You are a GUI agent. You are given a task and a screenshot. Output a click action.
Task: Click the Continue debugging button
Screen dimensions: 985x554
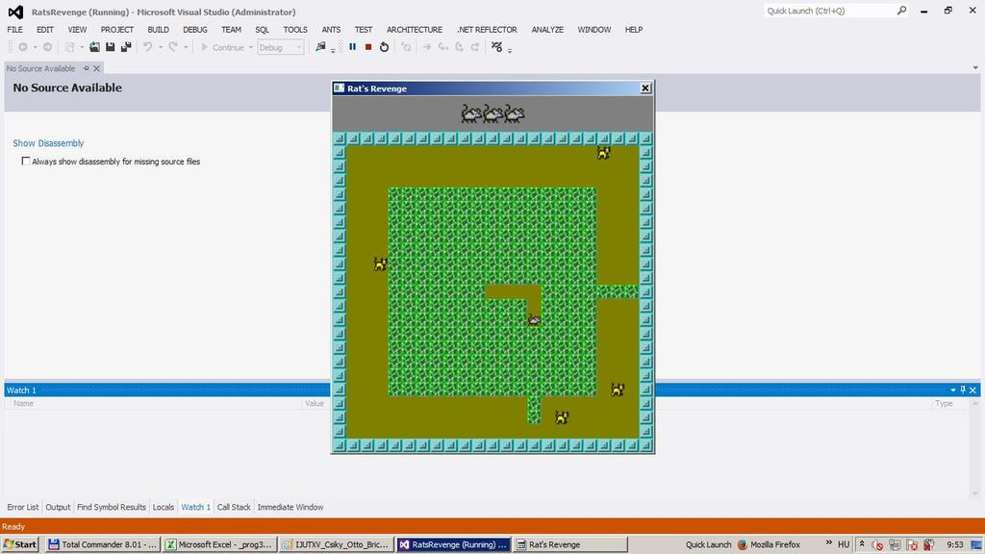pyautogui.click(x=222, y=47)
